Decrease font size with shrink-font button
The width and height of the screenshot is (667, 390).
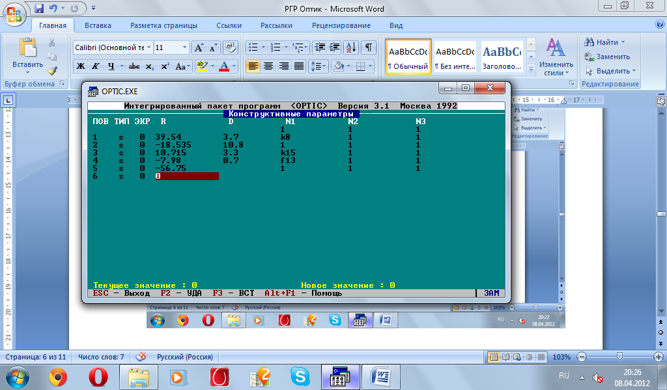click(x=213, y=47)
